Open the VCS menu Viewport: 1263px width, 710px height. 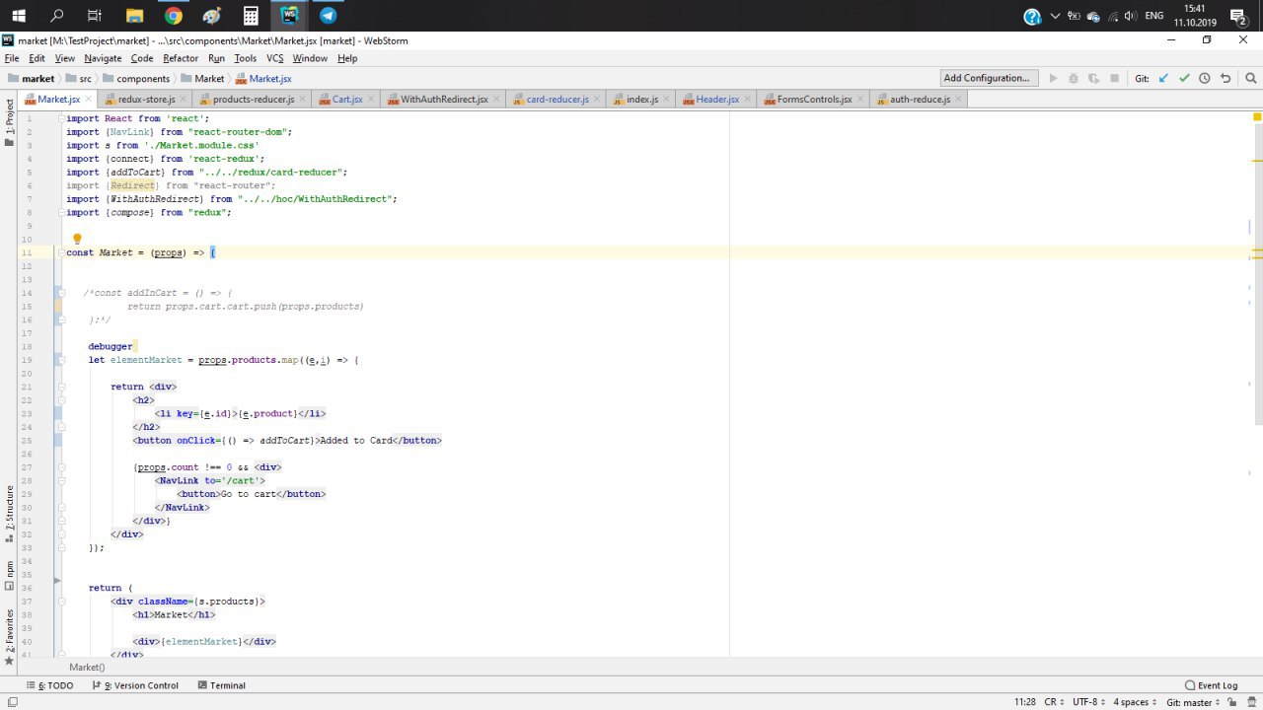point(275,58)
